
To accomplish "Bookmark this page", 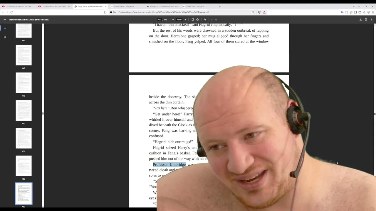I will tap(105, 12).
